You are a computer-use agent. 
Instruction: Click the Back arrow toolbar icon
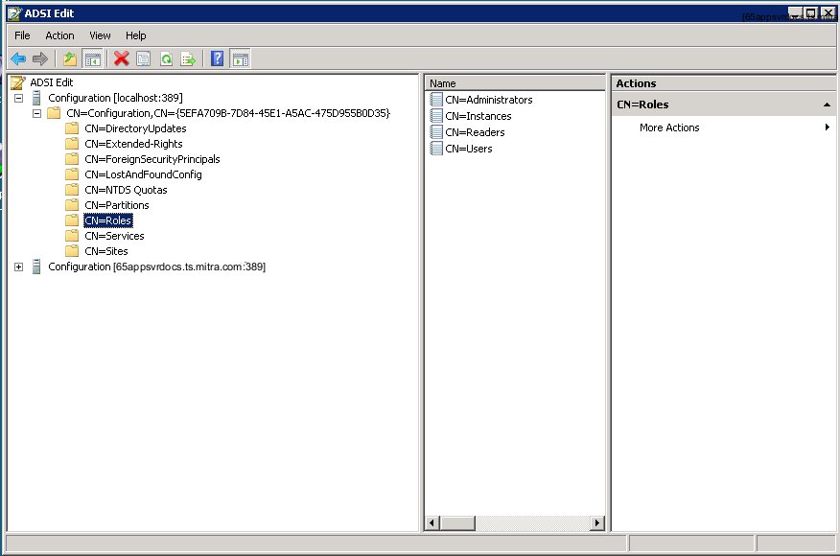[x=18, y=59]
